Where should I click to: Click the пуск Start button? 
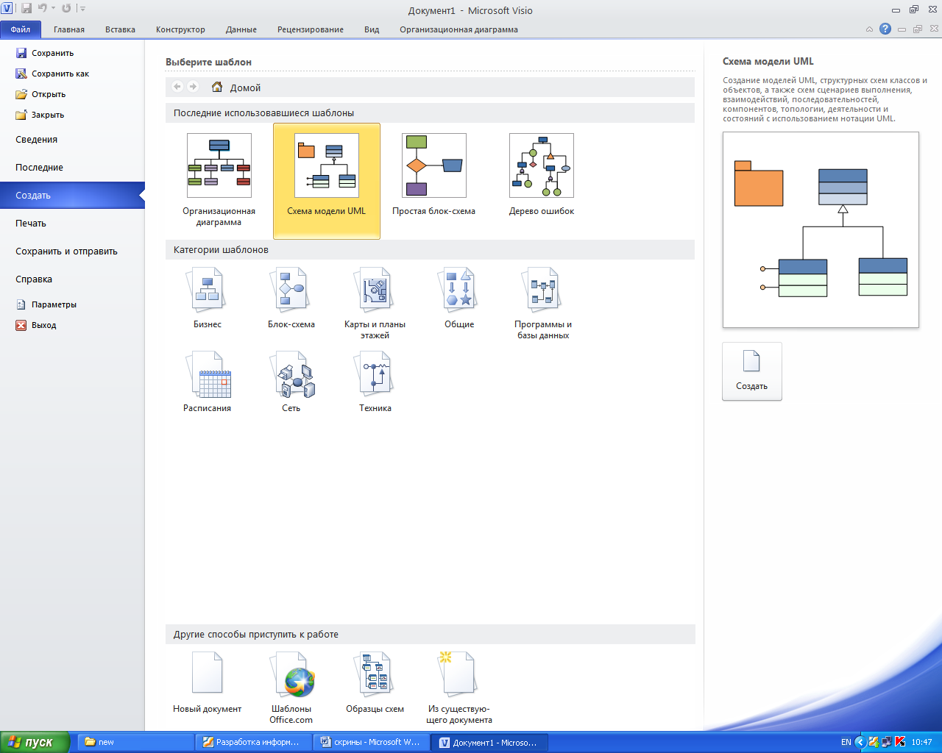(35, 742)
